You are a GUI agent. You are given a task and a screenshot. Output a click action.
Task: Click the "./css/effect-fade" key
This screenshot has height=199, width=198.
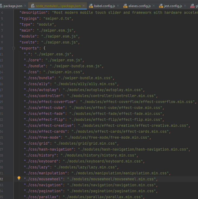44,114
